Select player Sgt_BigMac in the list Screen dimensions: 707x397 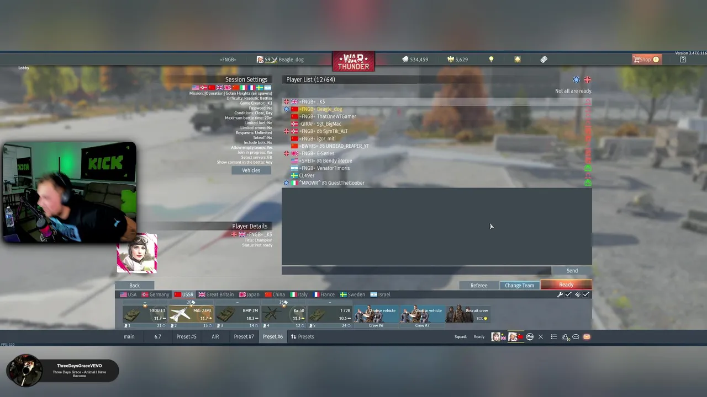coord(437,124)
